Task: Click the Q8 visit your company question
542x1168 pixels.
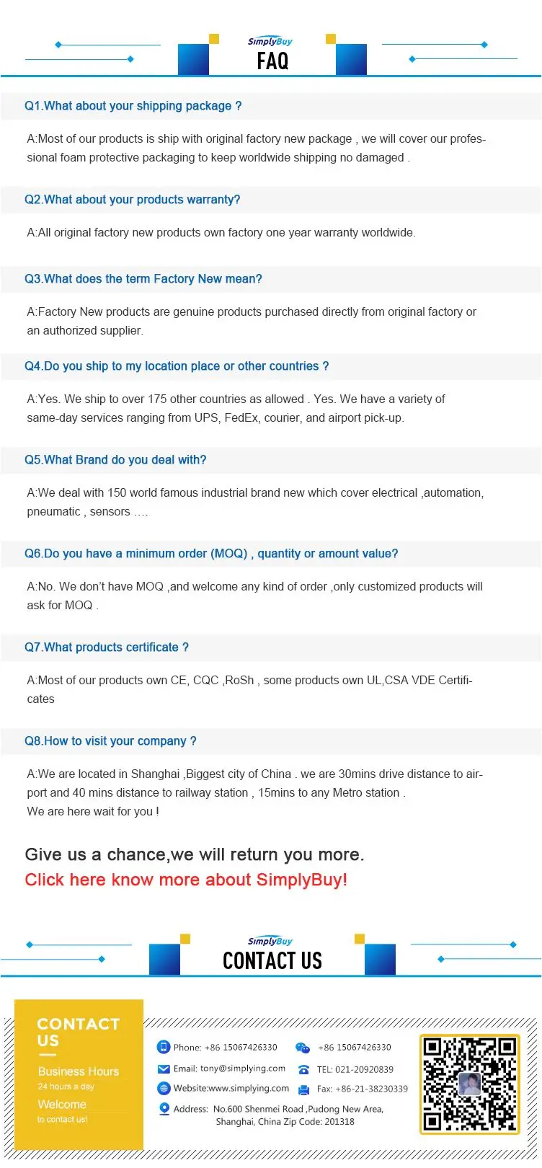Action: pyautogui.click(x=110, y=741)
